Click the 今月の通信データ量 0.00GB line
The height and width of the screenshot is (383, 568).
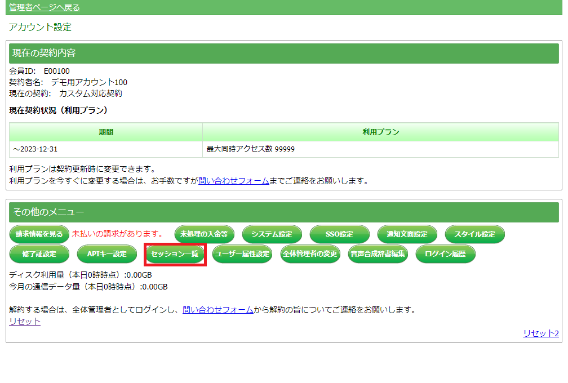88,287
